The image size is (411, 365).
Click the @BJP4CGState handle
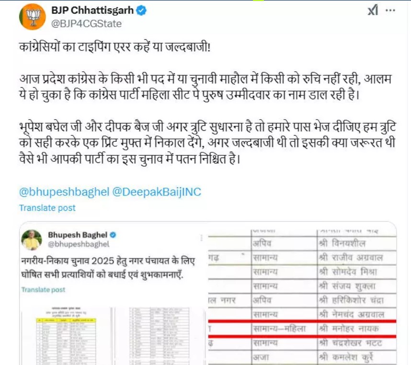87,24
